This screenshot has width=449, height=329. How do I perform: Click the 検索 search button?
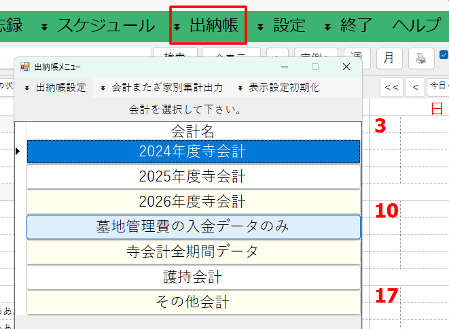[x=175, y=54]
